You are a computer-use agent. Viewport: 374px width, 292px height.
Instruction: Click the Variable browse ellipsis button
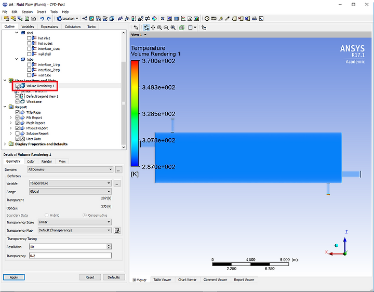pyautogui.click(x=117, y=183)
